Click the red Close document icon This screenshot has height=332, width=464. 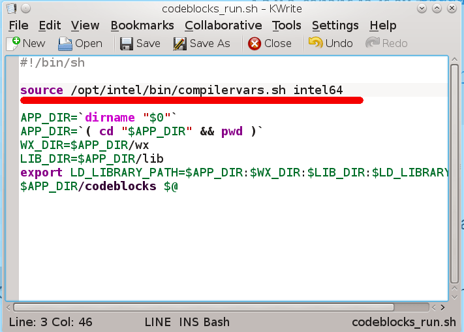coord(255,44)
